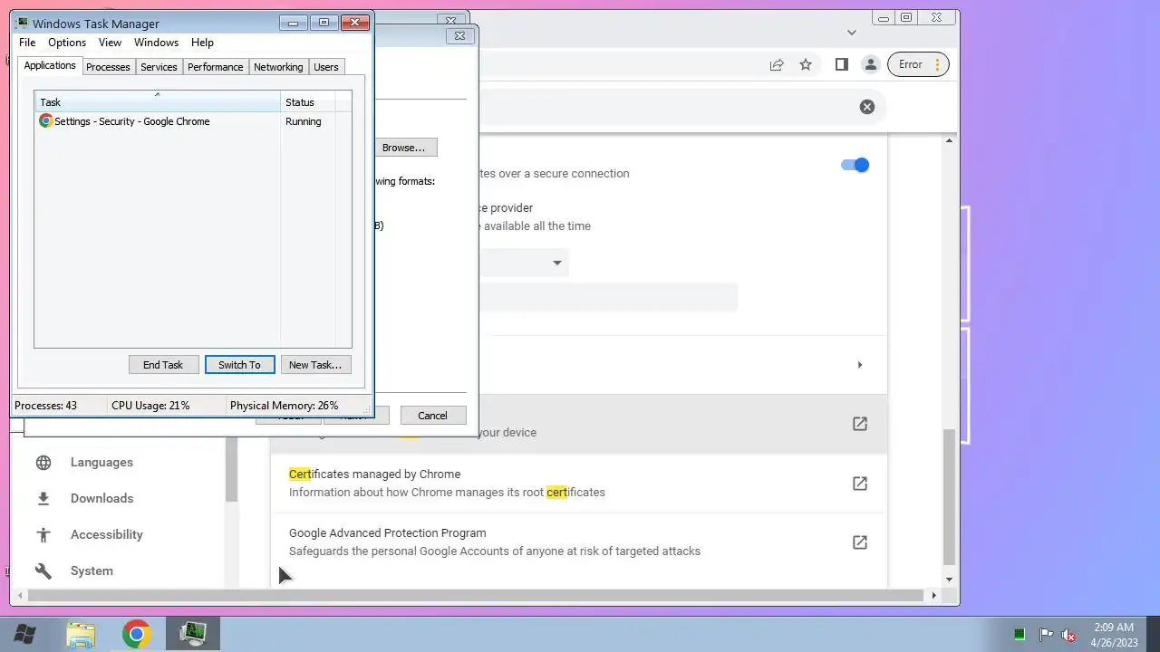Click horizontal scrollbar right arrow
This screenshot has width=1160, height=652.
[x=933, y=596]
